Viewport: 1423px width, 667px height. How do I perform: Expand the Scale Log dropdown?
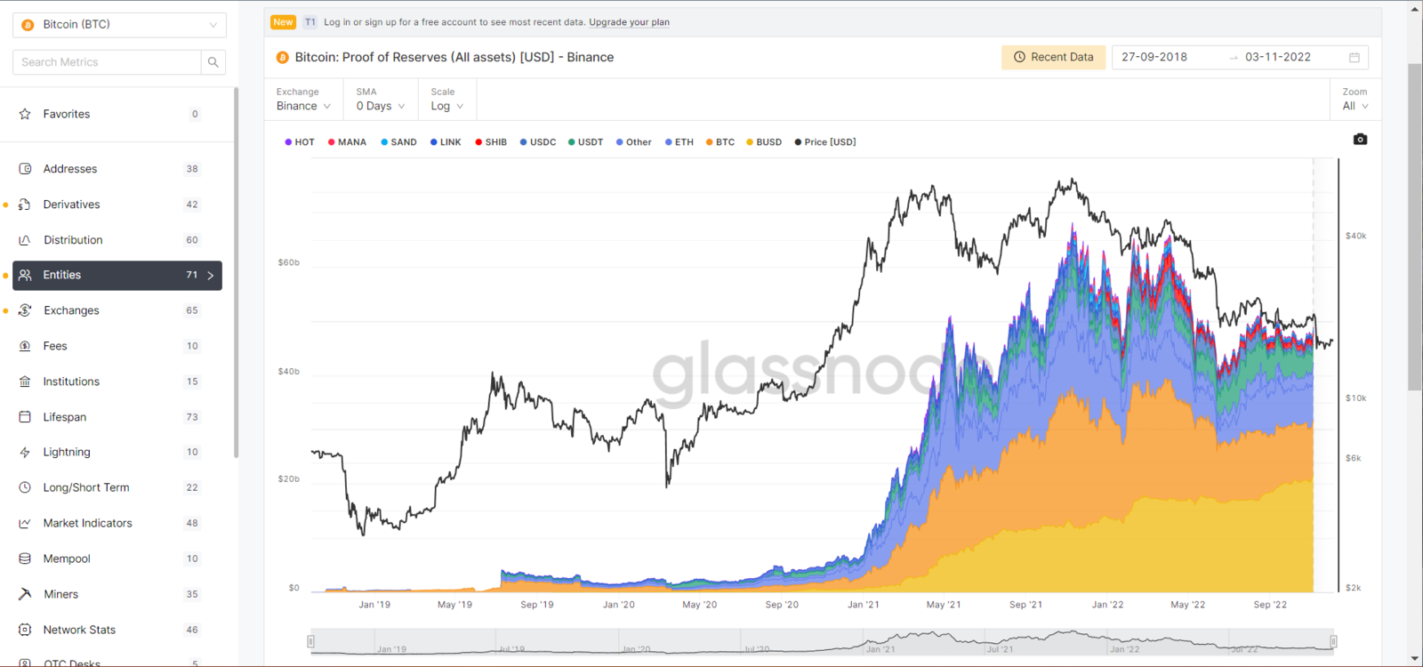pos(446,106)
